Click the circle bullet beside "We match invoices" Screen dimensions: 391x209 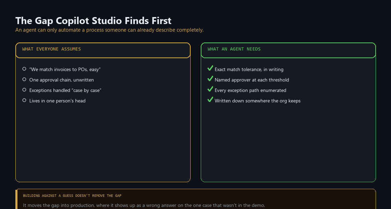click(x=24, y=69)
